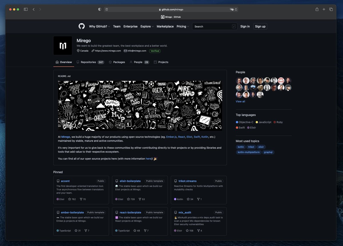The image size is (343, 246).
Task: Open the accent pinned repository
Action: coord(65,181)
